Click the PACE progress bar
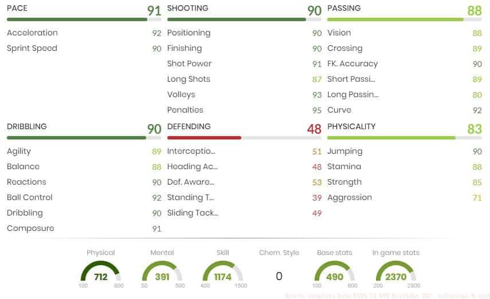Image resolution: width=490 pixels, height=299 pixels. pyautogui.click(x=84, y=19)
